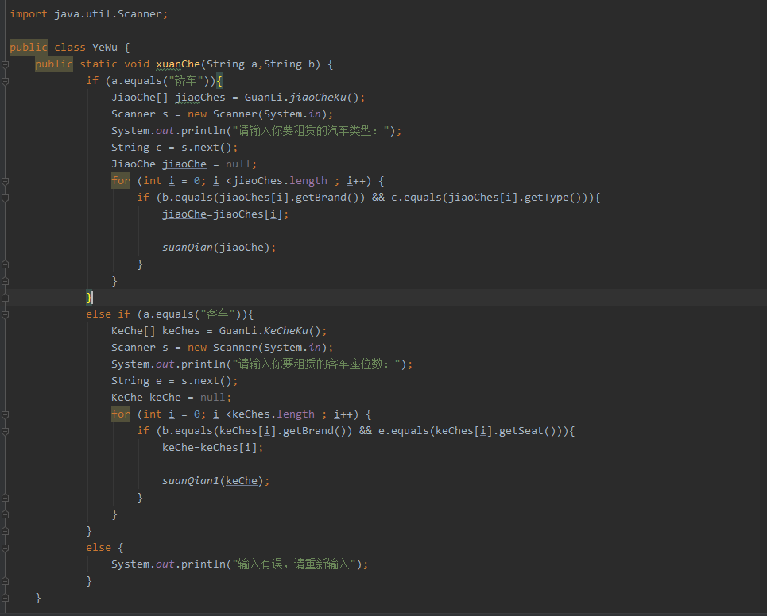Fold the else if (a.equals("客车")) block
The width and height of the screenshot is (767, 616).
click(5, 314)
